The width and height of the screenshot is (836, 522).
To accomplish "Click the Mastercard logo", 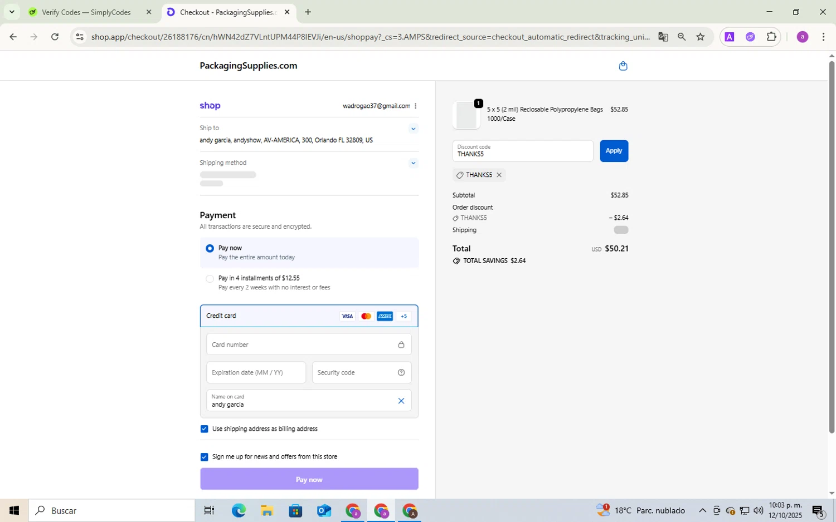I will pos(366,316).
